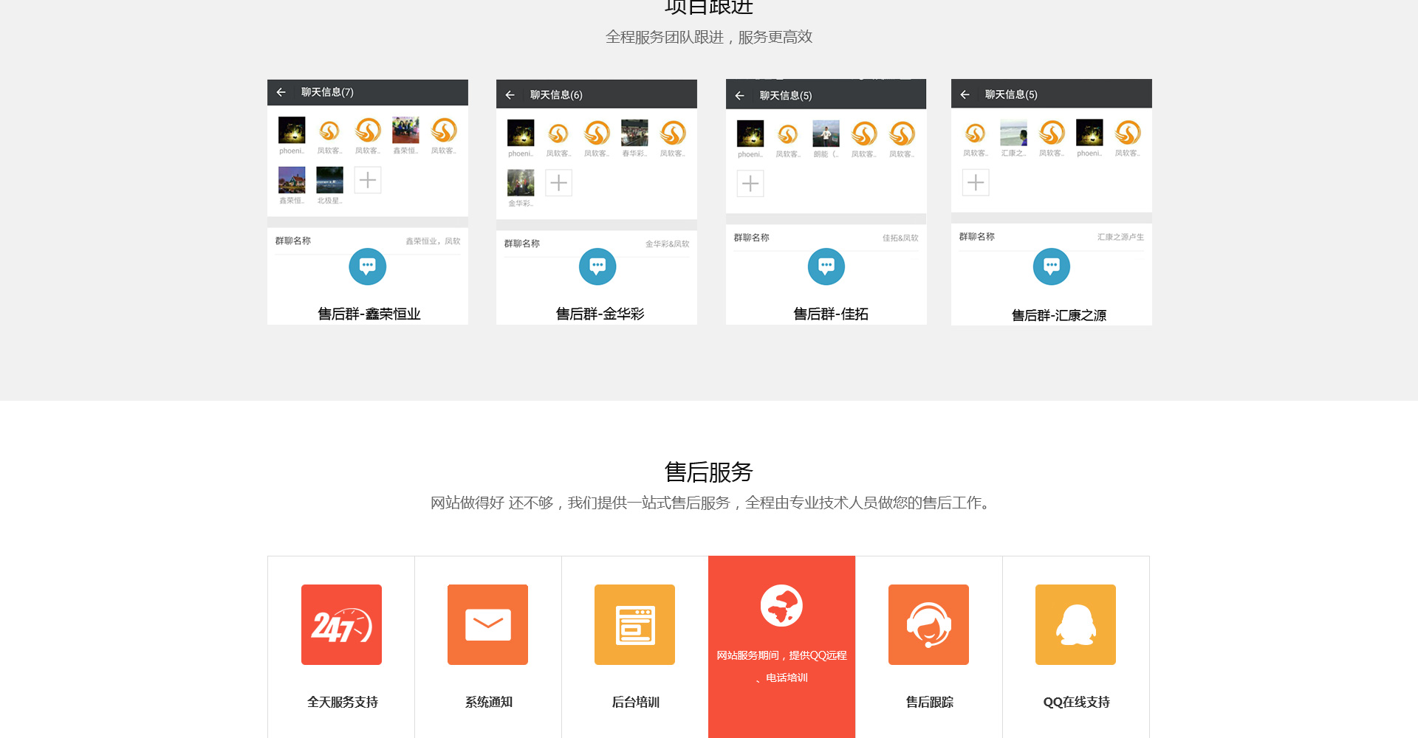Click phoeni avatar in 聊天信息(5) 佳拓 card
Image resolution: width=1418 pixels, height=738 pixels.
point(750,134)
